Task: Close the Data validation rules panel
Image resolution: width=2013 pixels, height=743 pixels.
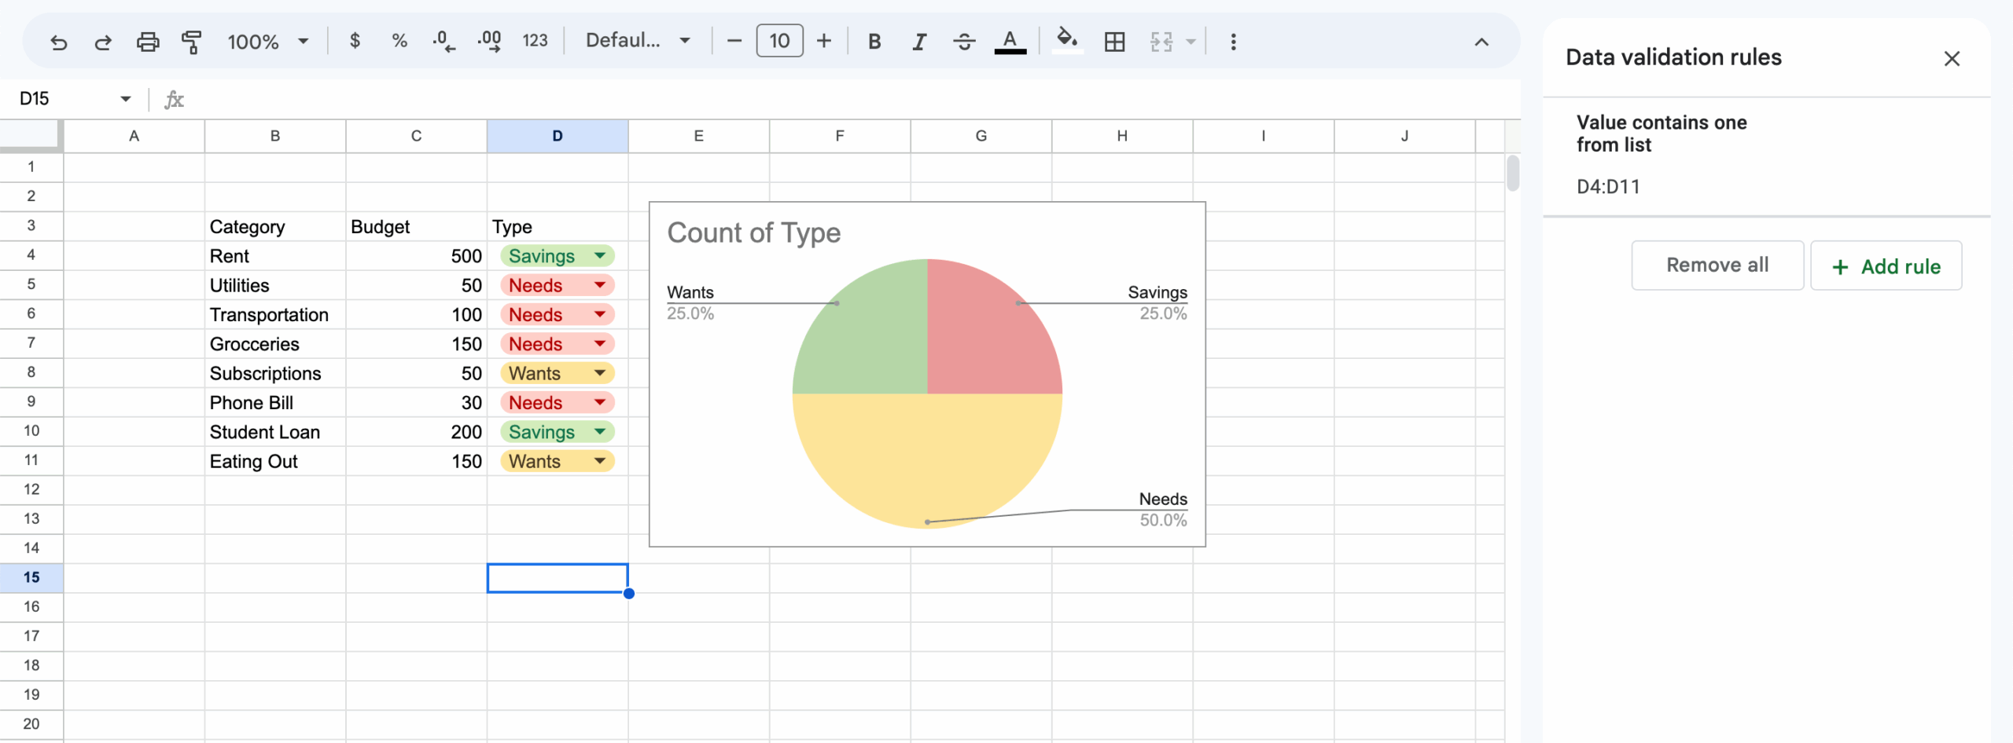Action: [1952, 59]
